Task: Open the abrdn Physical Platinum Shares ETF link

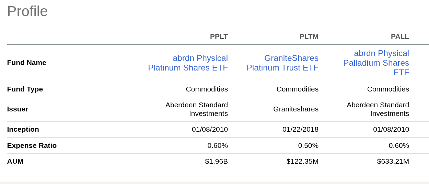Action: point(188,63)
